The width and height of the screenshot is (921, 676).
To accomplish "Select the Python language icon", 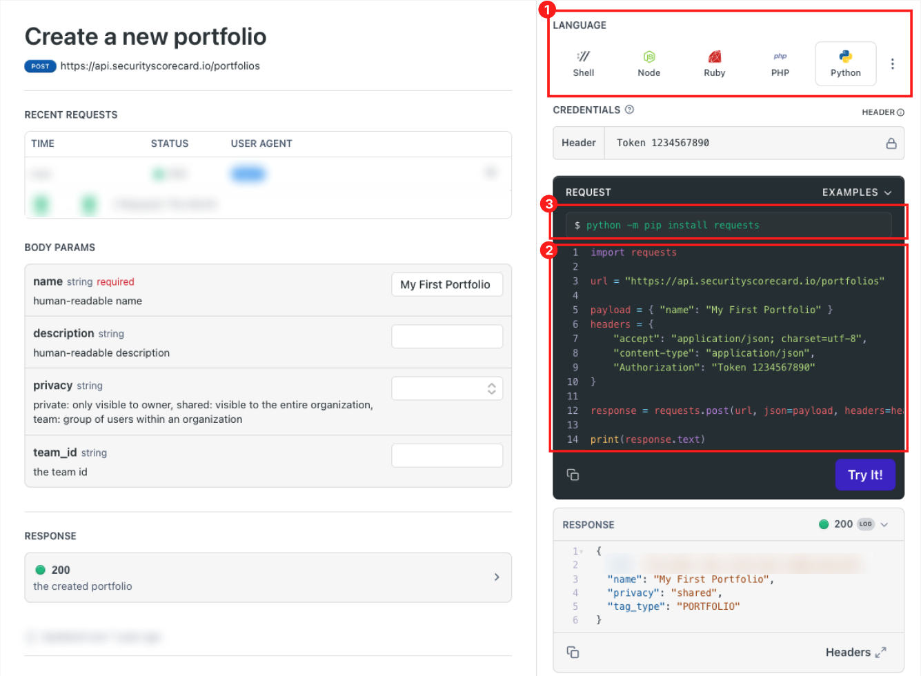I will pyautogui.click(x=845, y=63).
